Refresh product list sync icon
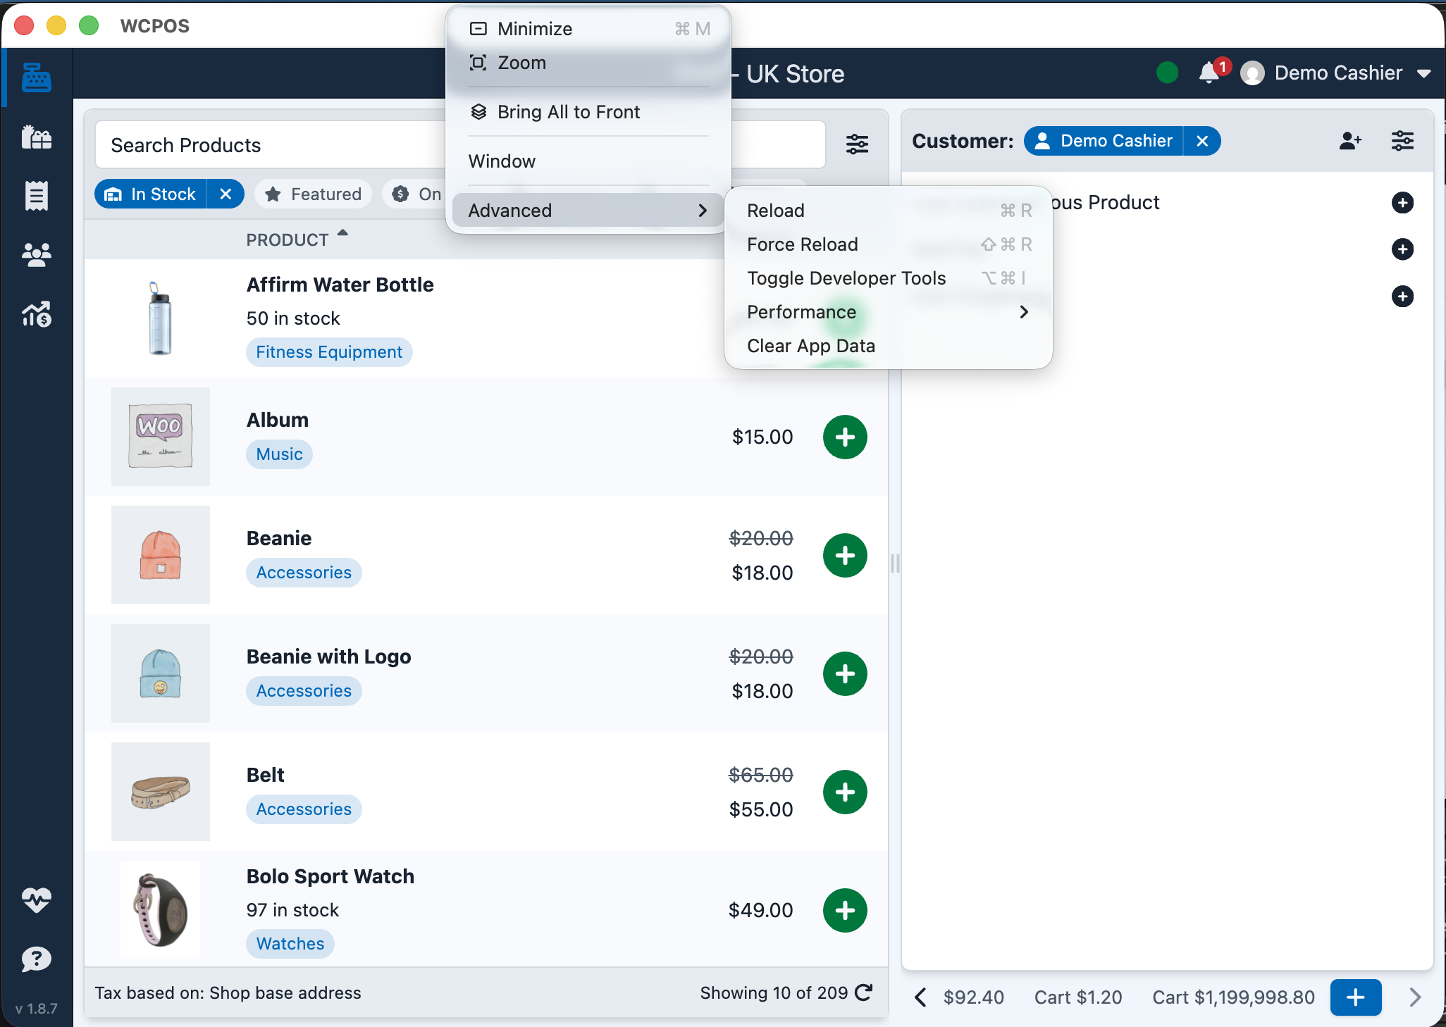Image resolution: width=1446 pixels, height=1027 pixels. point(864,992)
